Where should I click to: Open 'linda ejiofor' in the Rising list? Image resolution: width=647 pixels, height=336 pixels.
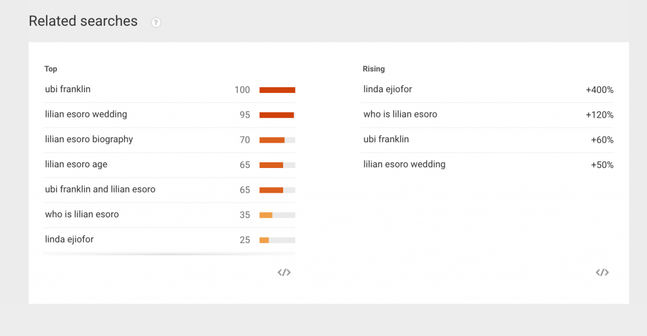[x=388, y=90]
